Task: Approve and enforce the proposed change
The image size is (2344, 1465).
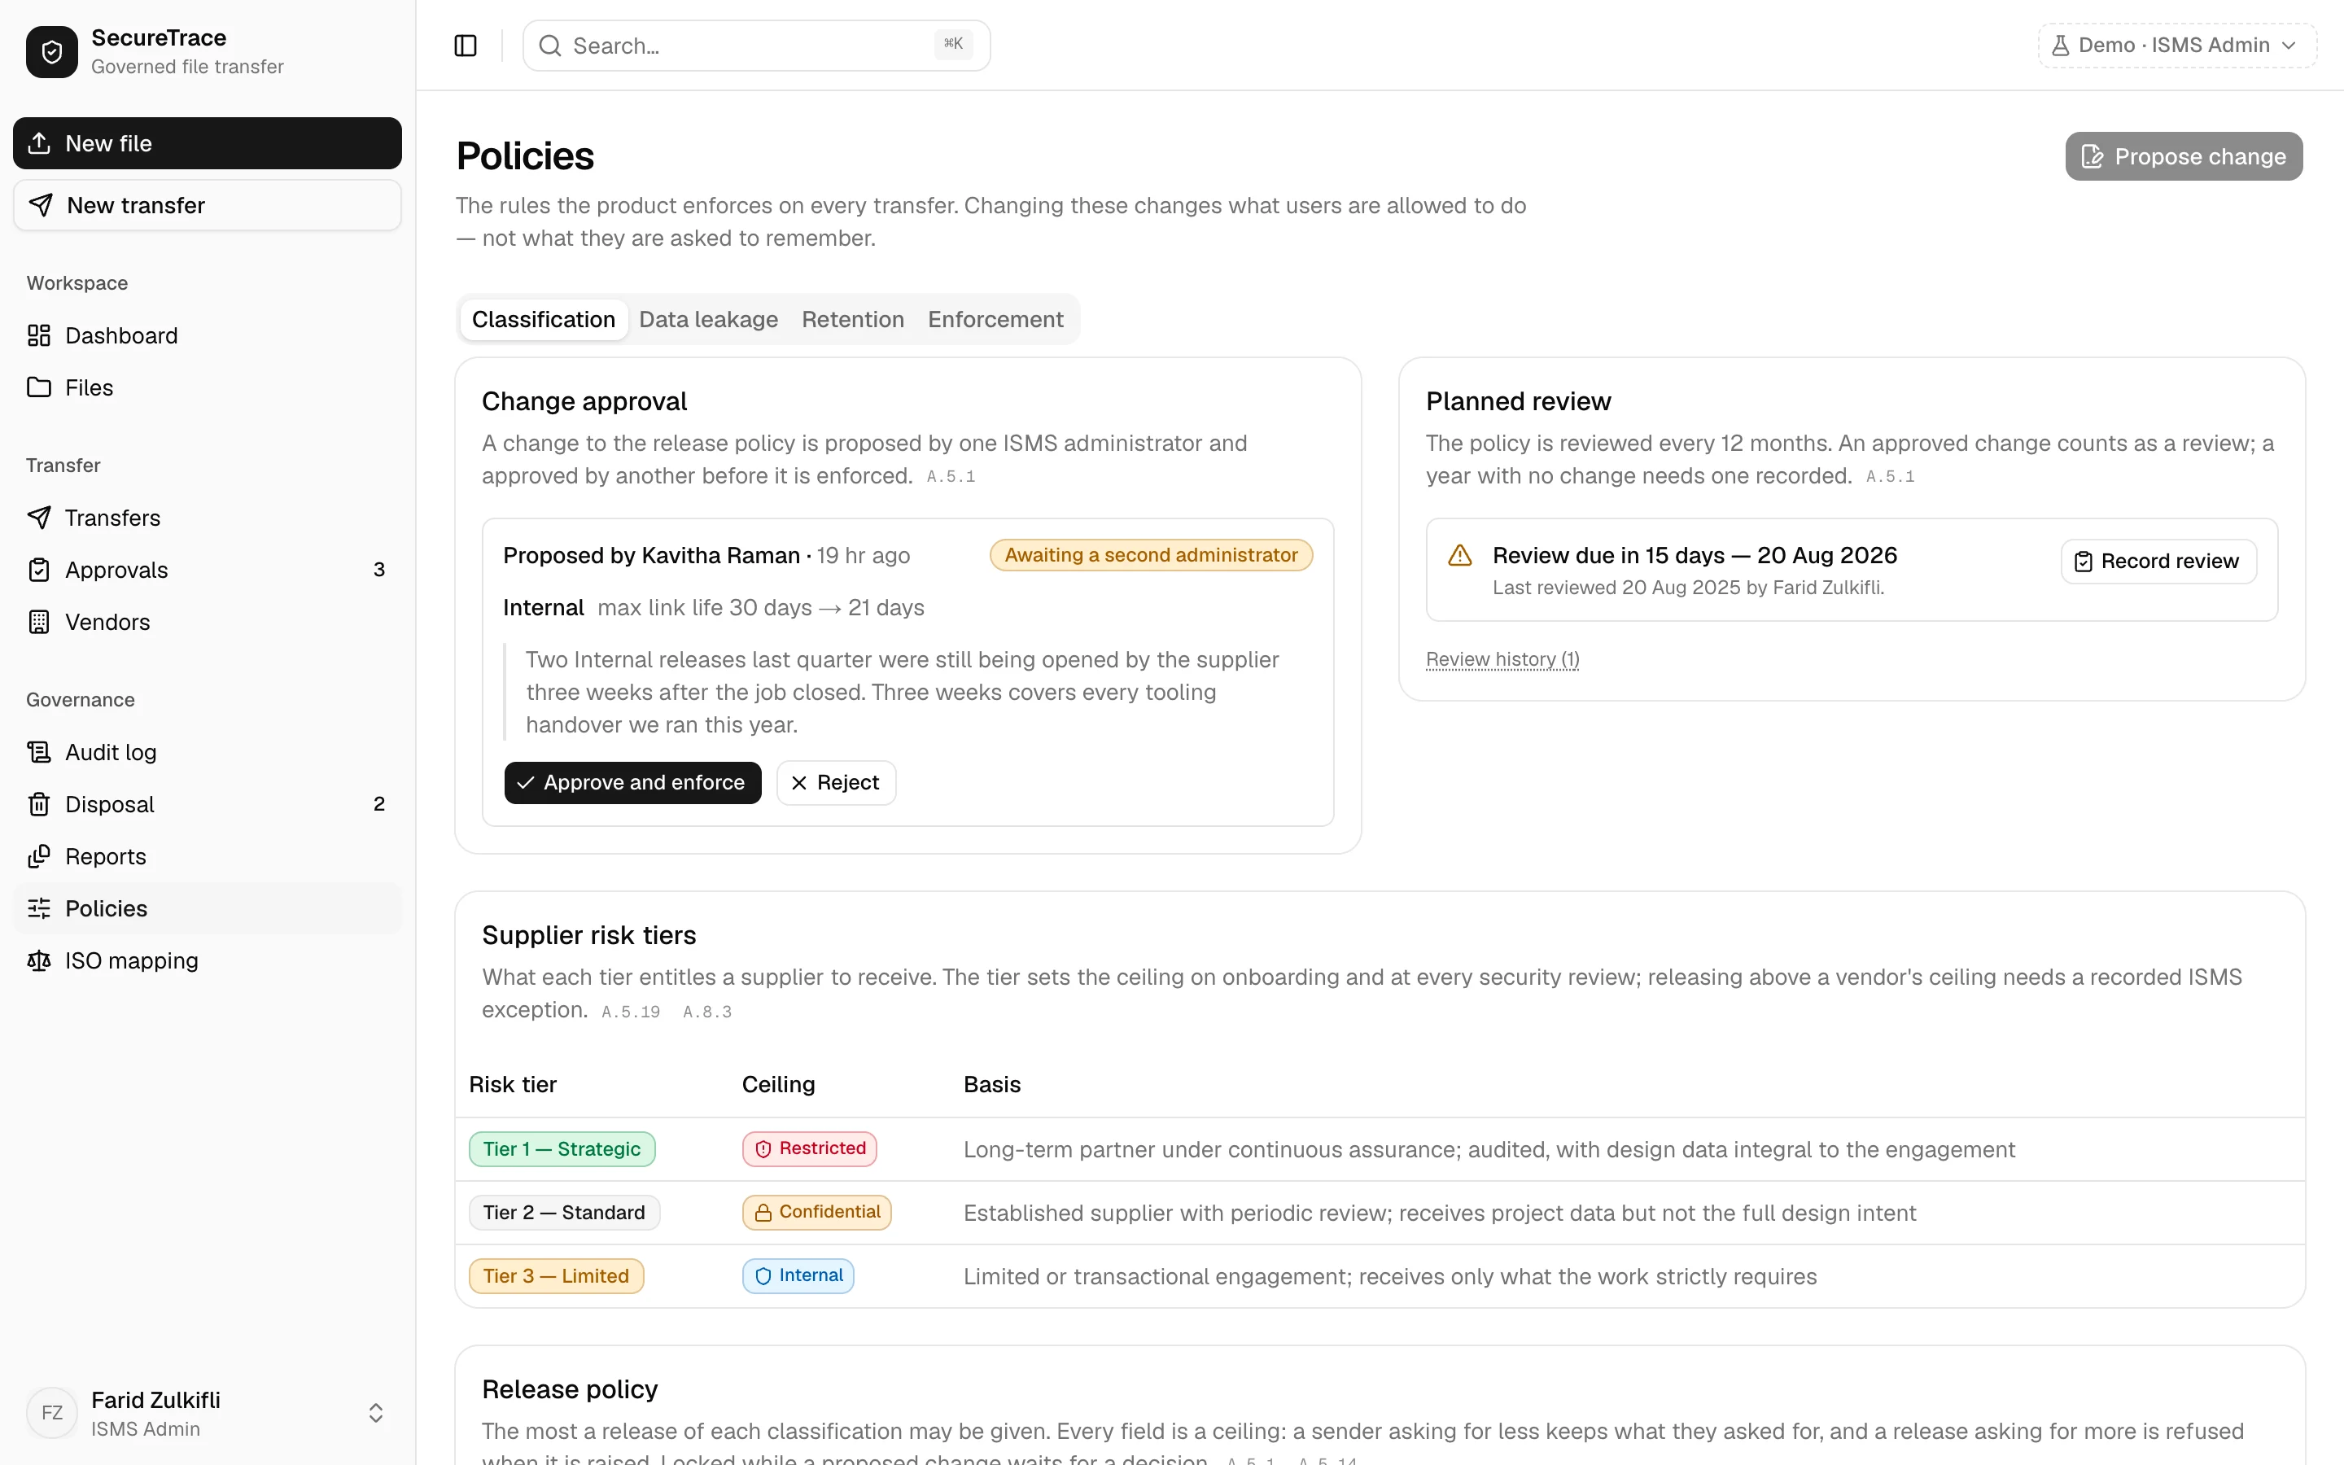Action: pyautogui.click(x=632, y=783)
